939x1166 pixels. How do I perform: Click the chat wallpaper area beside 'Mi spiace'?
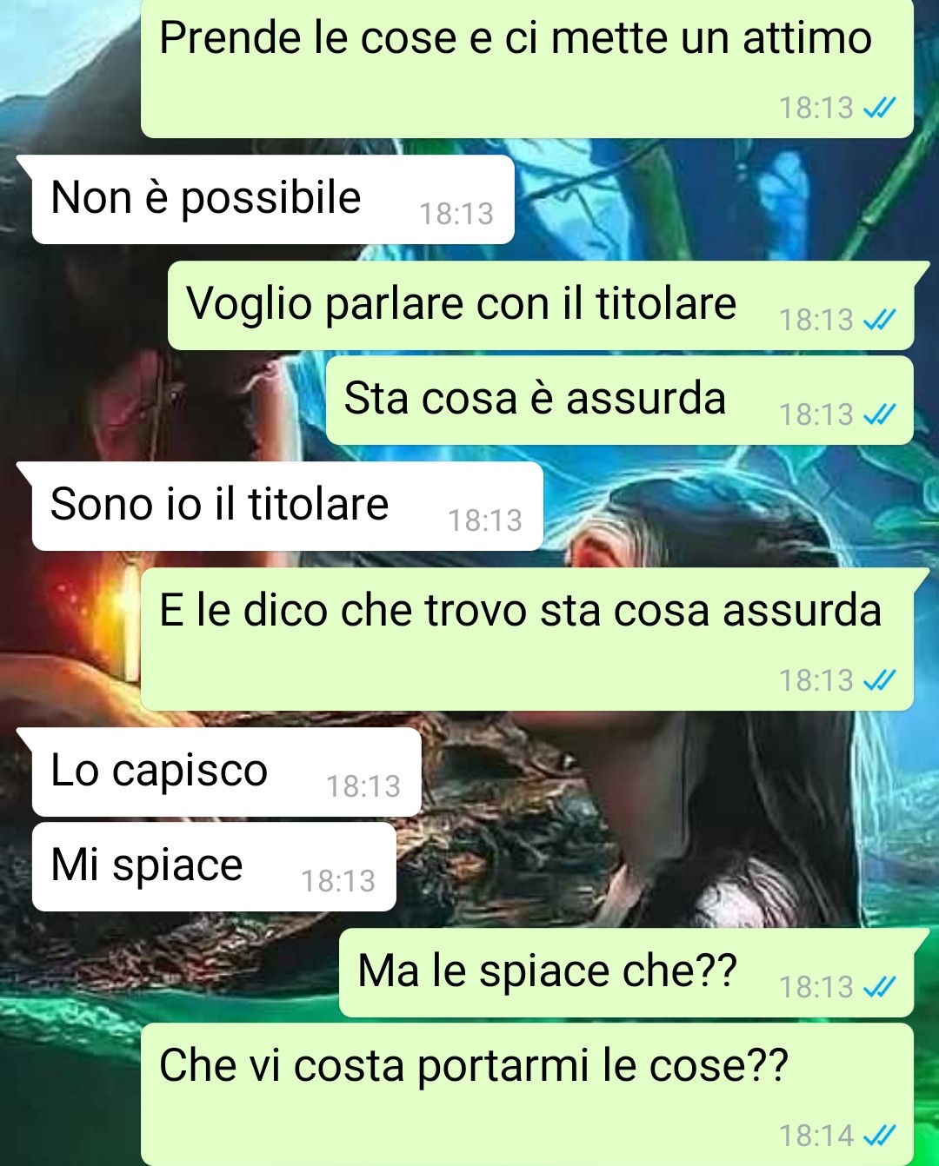pyautogui.click(x=661, y=866)
